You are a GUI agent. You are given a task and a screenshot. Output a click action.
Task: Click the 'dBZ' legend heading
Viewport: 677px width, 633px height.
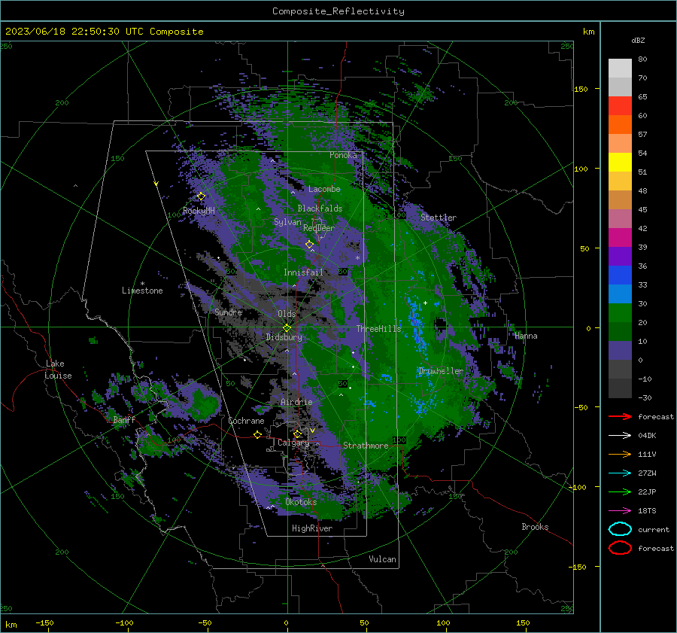638,41
